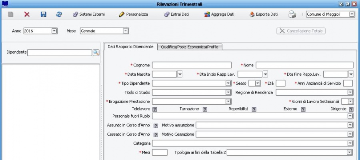The width and height of the screenshot is (360, 160).
Task: Toggle the Turnazione checkbox
Action: click(x=205, y=110)
